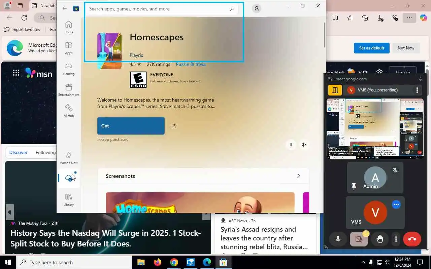Select Following tab on MSN
Viewport: 431px width, 269px height.
click(45, 152)
